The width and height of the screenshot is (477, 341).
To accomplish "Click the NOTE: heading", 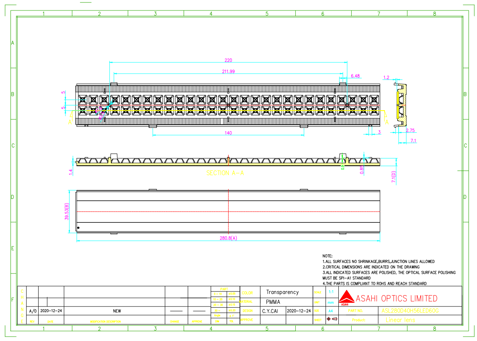I will point(328,256).
